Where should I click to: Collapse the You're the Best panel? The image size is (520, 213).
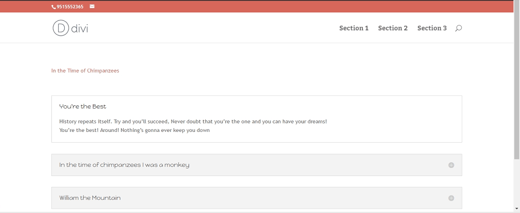pyautogui.click(x=82, y=107)
